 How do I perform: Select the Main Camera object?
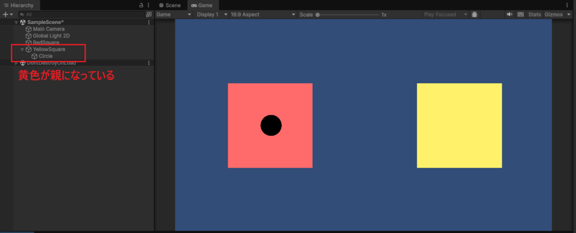(48, 29)
